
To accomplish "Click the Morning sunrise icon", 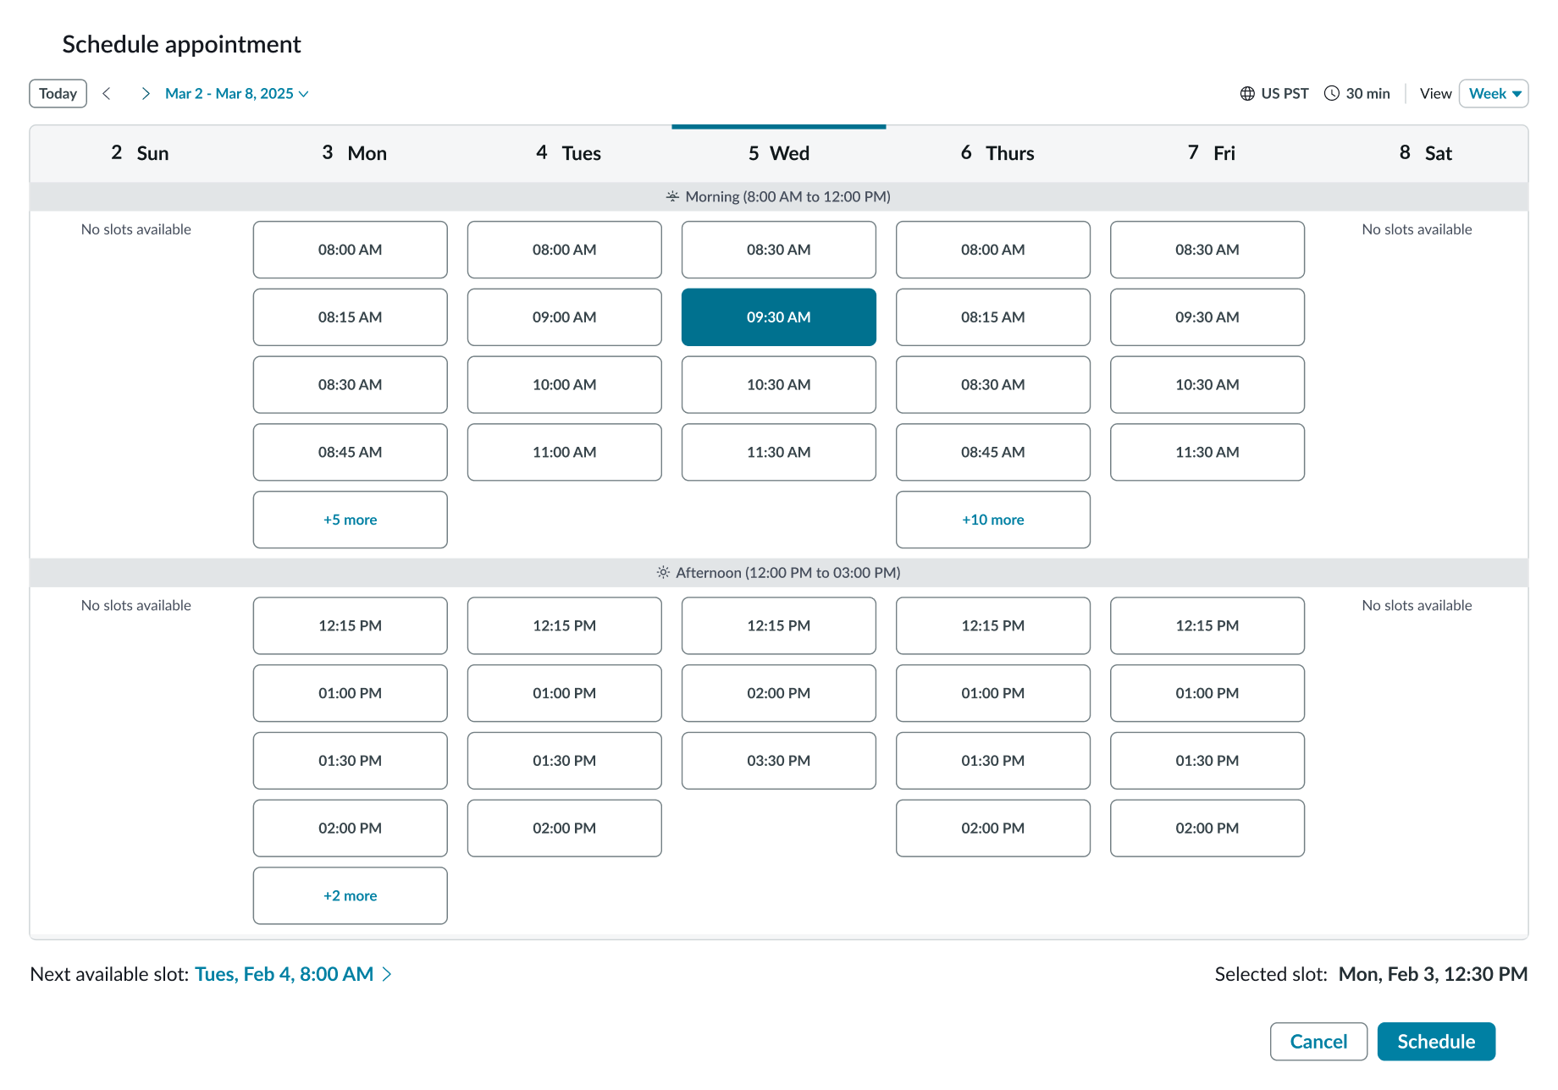I will (672, 196).
